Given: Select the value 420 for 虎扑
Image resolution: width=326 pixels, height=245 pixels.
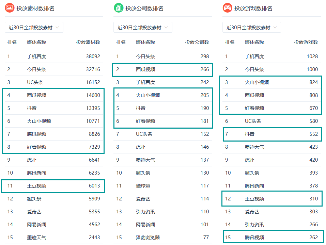Looking at the screenshot, I should pyautogui.click(x=314, y=160).
